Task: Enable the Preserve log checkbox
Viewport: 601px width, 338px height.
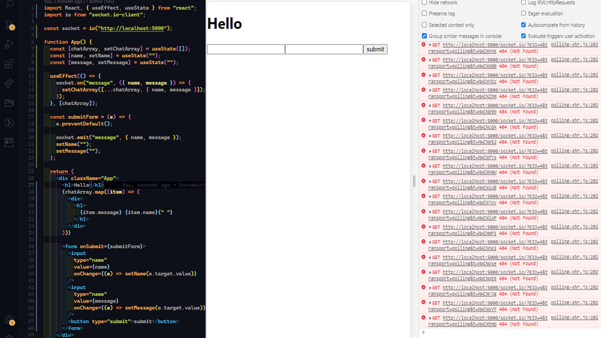Action: (424, 13)
